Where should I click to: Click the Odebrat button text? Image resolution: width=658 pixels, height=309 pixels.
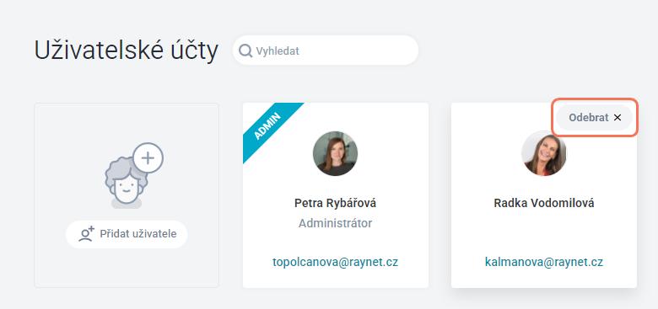pos(588,118)
